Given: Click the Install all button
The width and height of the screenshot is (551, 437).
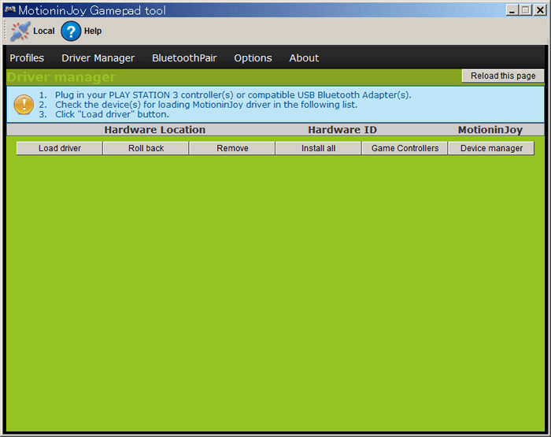Looking at the screenshot, I should pyautogui.click(x=318, y=148).
